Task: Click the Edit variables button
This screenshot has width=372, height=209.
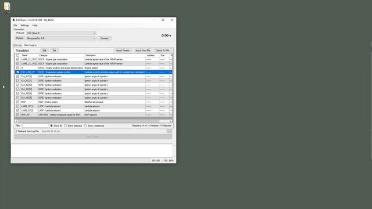Action: (x=44, y=51)
